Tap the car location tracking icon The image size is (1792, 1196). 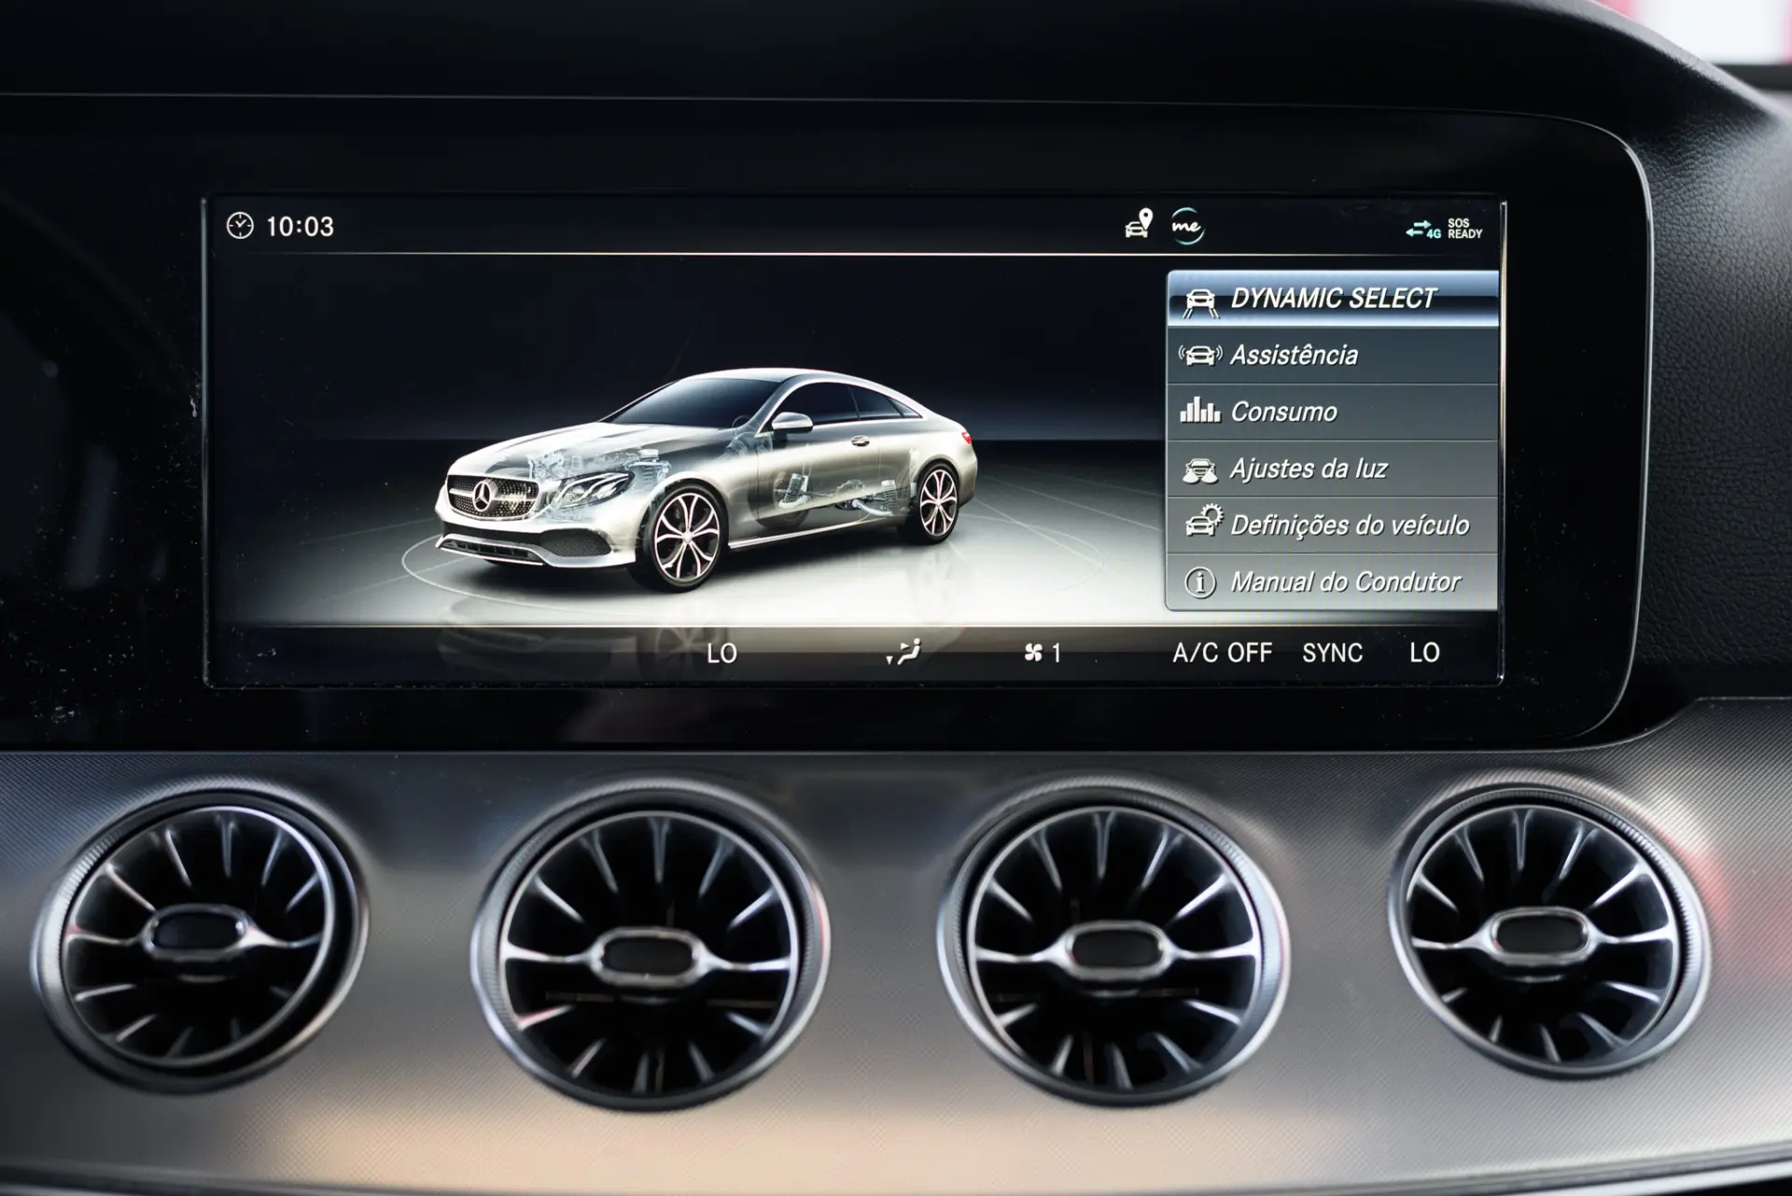pos(1139,224)
